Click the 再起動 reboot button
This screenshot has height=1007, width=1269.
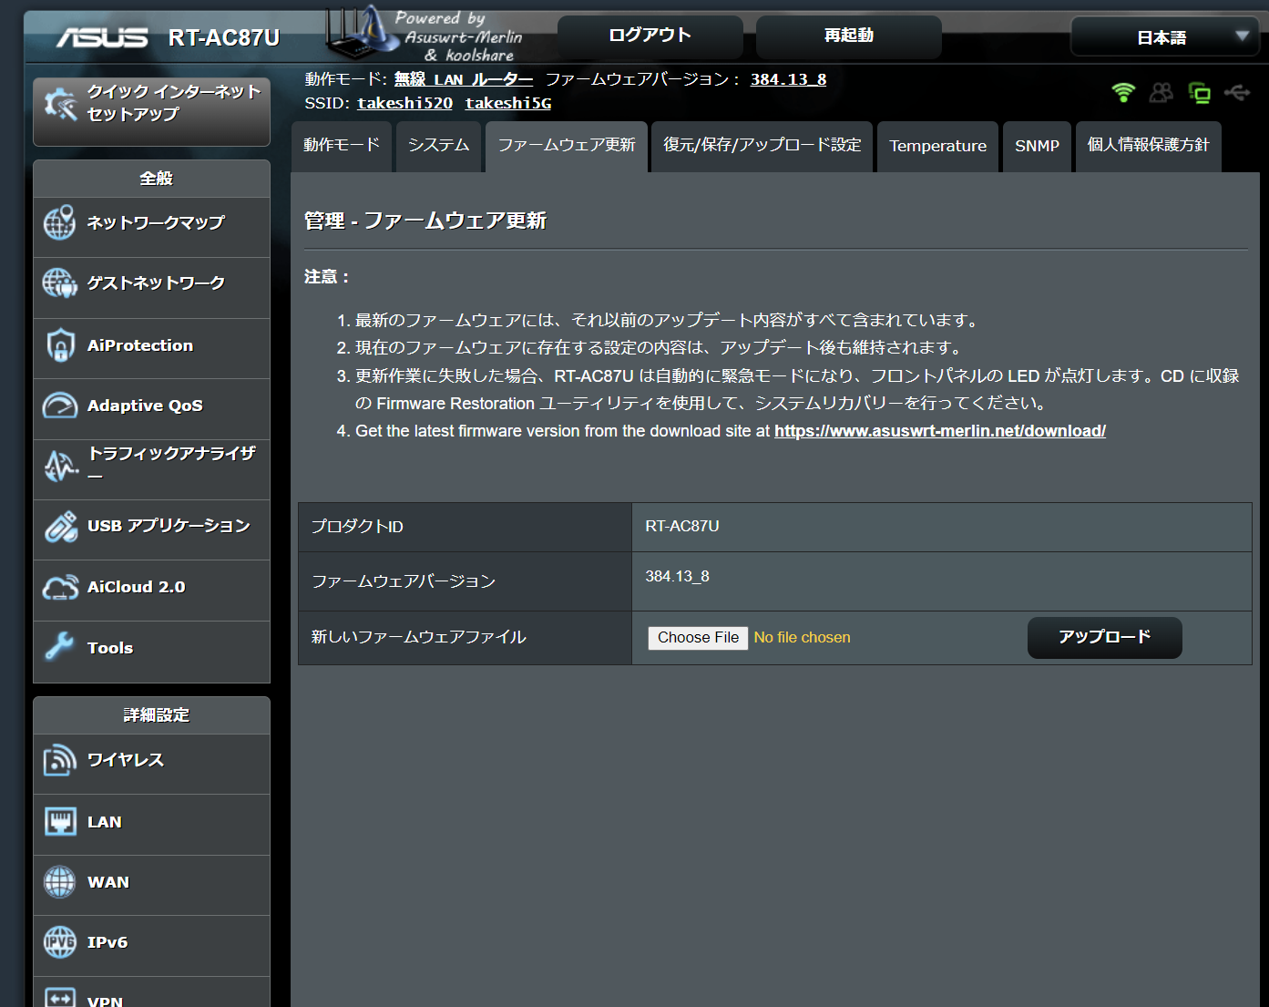848,36
